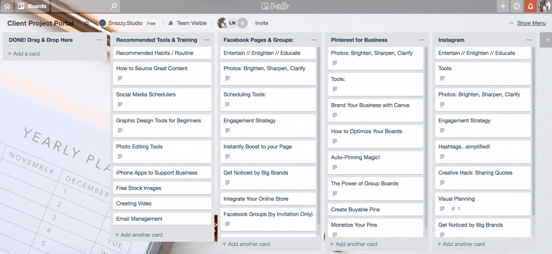552x254 pixels.
Task: Open the information icon in header
Action: click(x=516, y=6)
